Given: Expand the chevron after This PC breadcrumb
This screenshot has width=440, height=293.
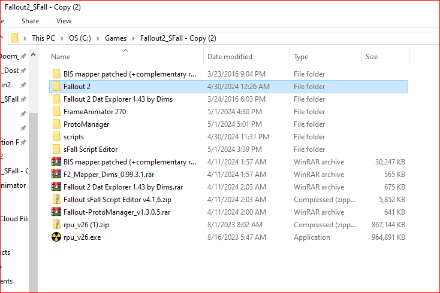Looking at the screenshot, I should 62,38.
